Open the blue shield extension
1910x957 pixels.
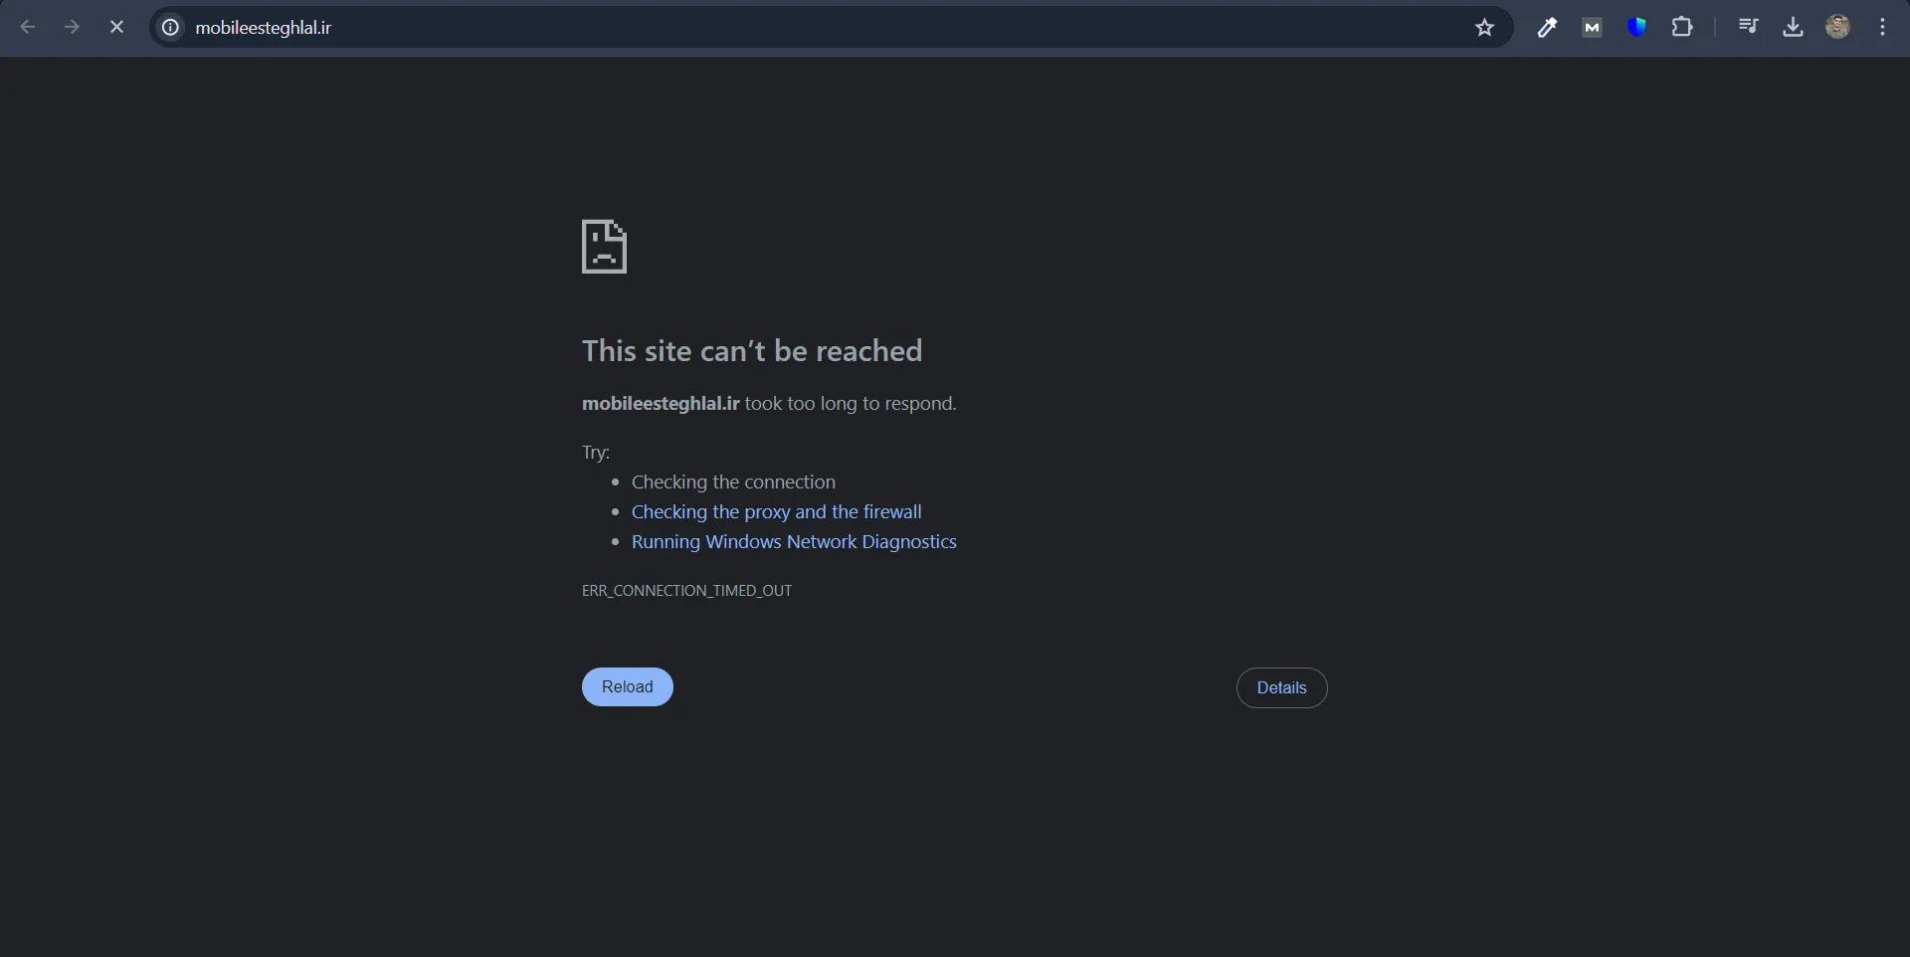click(x=1636, y=28)
